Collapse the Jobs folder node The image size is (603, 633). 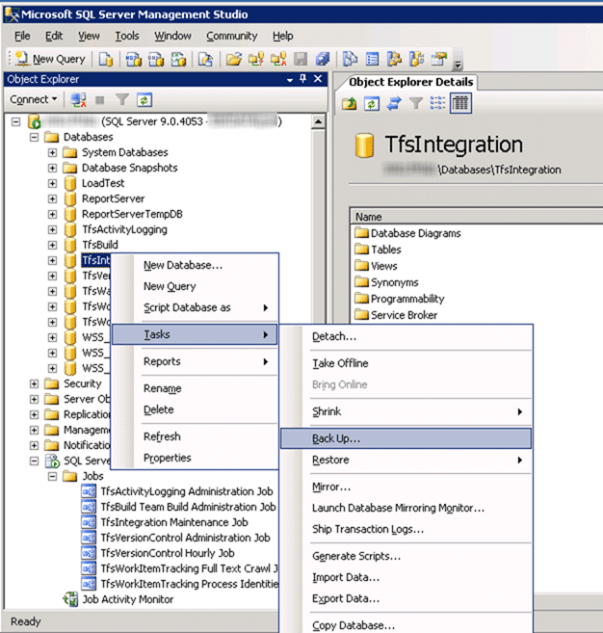(52, 476)
